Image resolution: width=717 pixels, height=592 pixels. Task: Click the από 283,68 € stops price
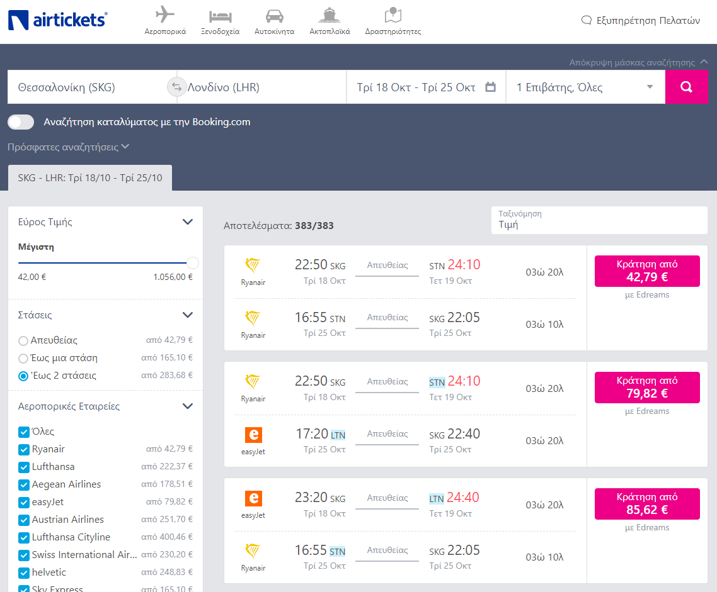tap(167, 375)
